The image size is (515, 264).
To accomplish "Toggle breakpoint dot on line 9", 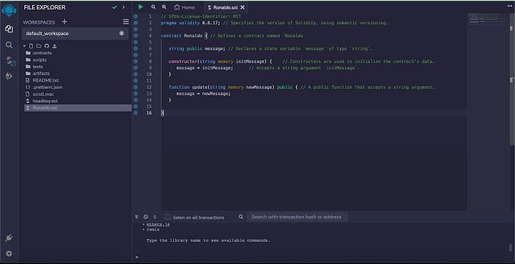I will point(135,68).
